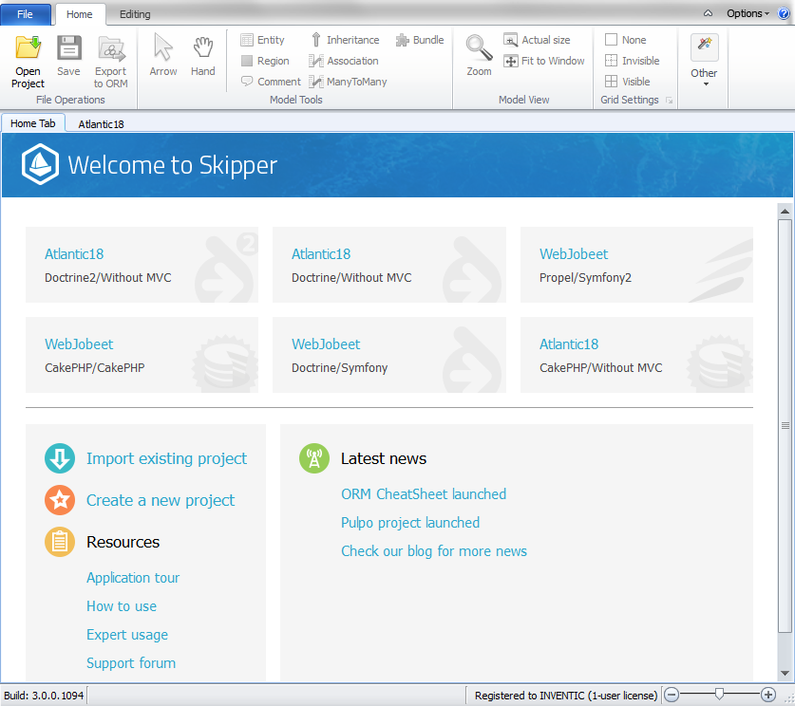
Task: Click the Zoom magnifier tool
Action: point(479,56)
